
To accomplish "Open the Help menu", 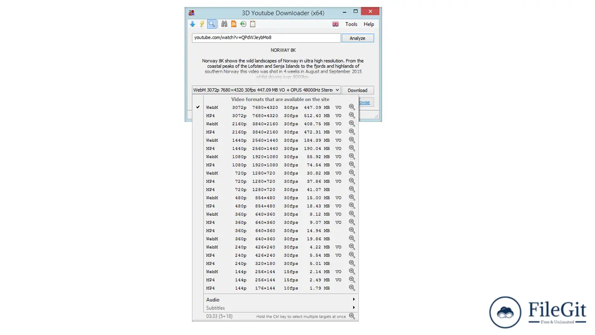I will coord(369,24).
